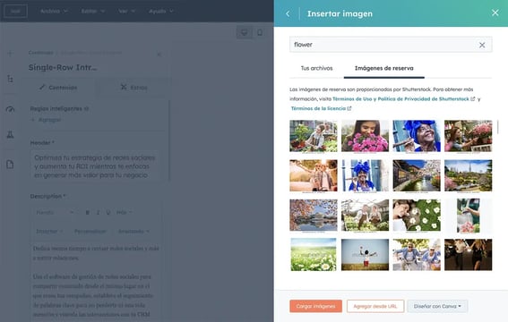Open the flask test icon in sidebar
Screen dimensions: 508x322
10,134
